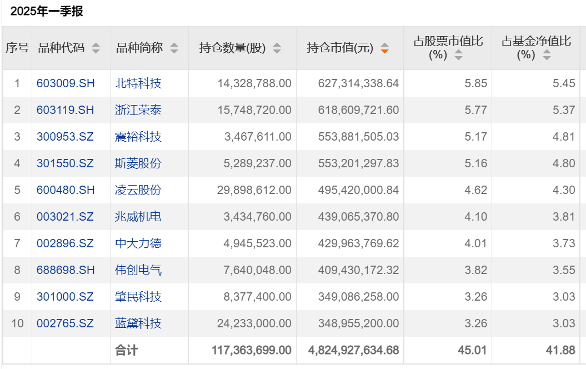586x369 pixels.
Task: Sort by 品种代码 column sort icon
Action: [x=96, y=48]
